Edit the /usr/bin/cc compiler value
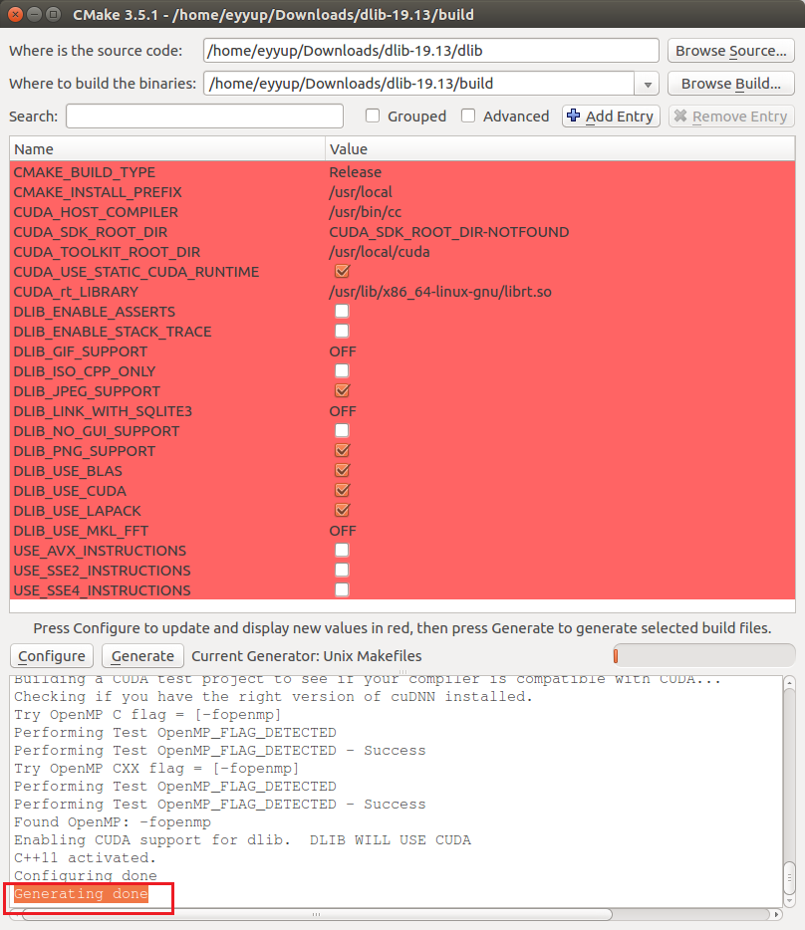Viewport: 805px width, 930px height. pyautogui.click(x=365, y=212)
